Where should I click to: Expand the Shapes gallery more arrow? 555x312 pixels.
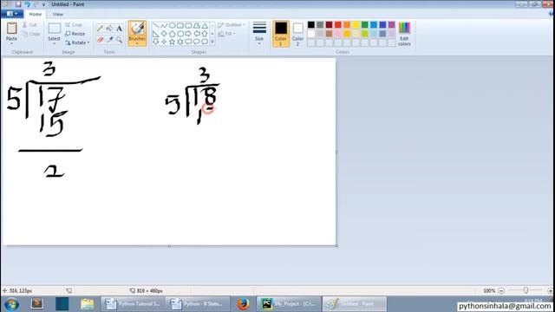[212, 42]
